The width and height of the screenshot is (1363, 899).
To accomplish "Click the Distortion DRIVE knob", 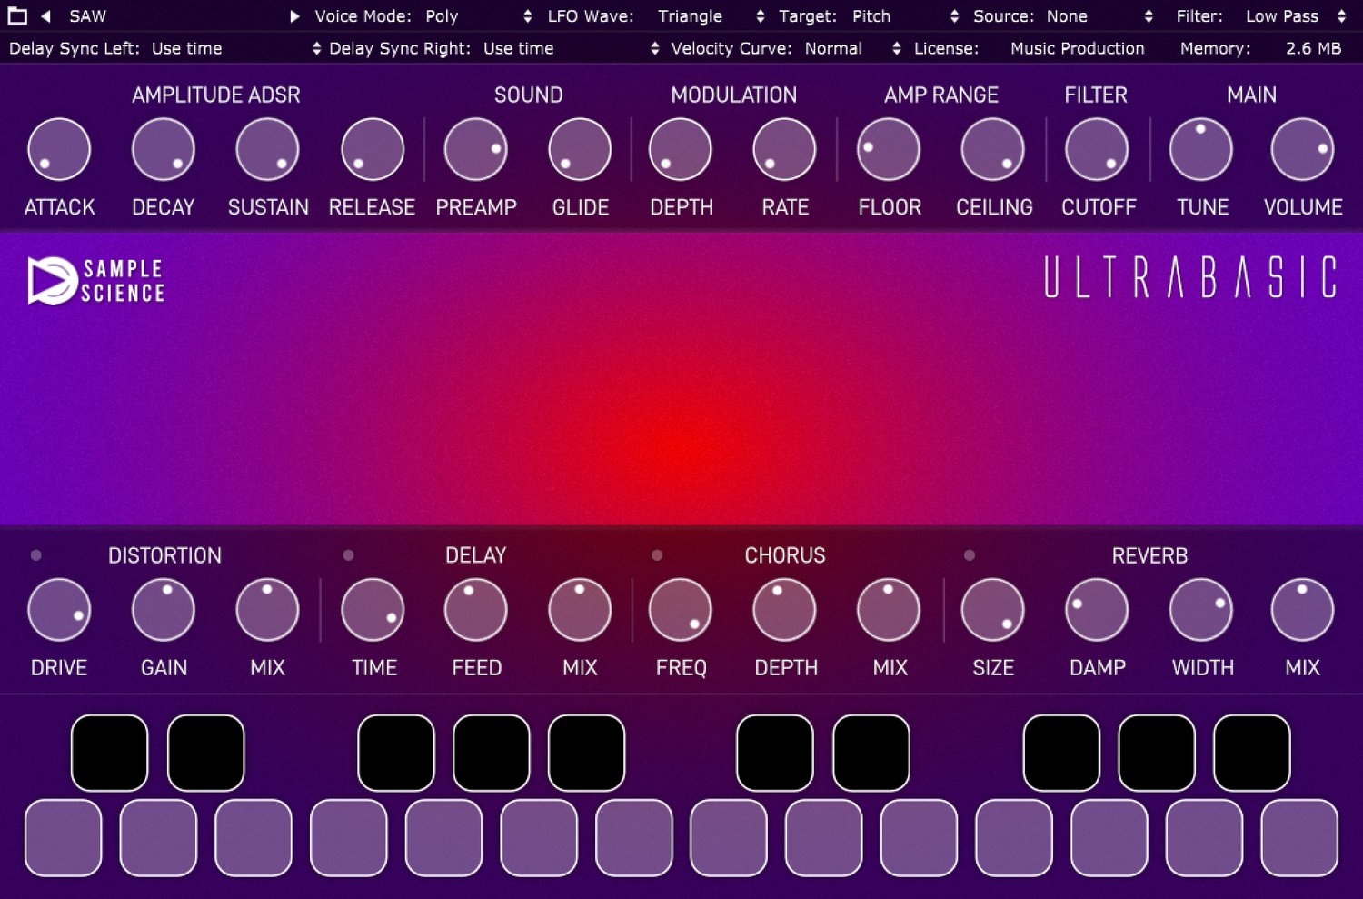I will tap(59, 610).
